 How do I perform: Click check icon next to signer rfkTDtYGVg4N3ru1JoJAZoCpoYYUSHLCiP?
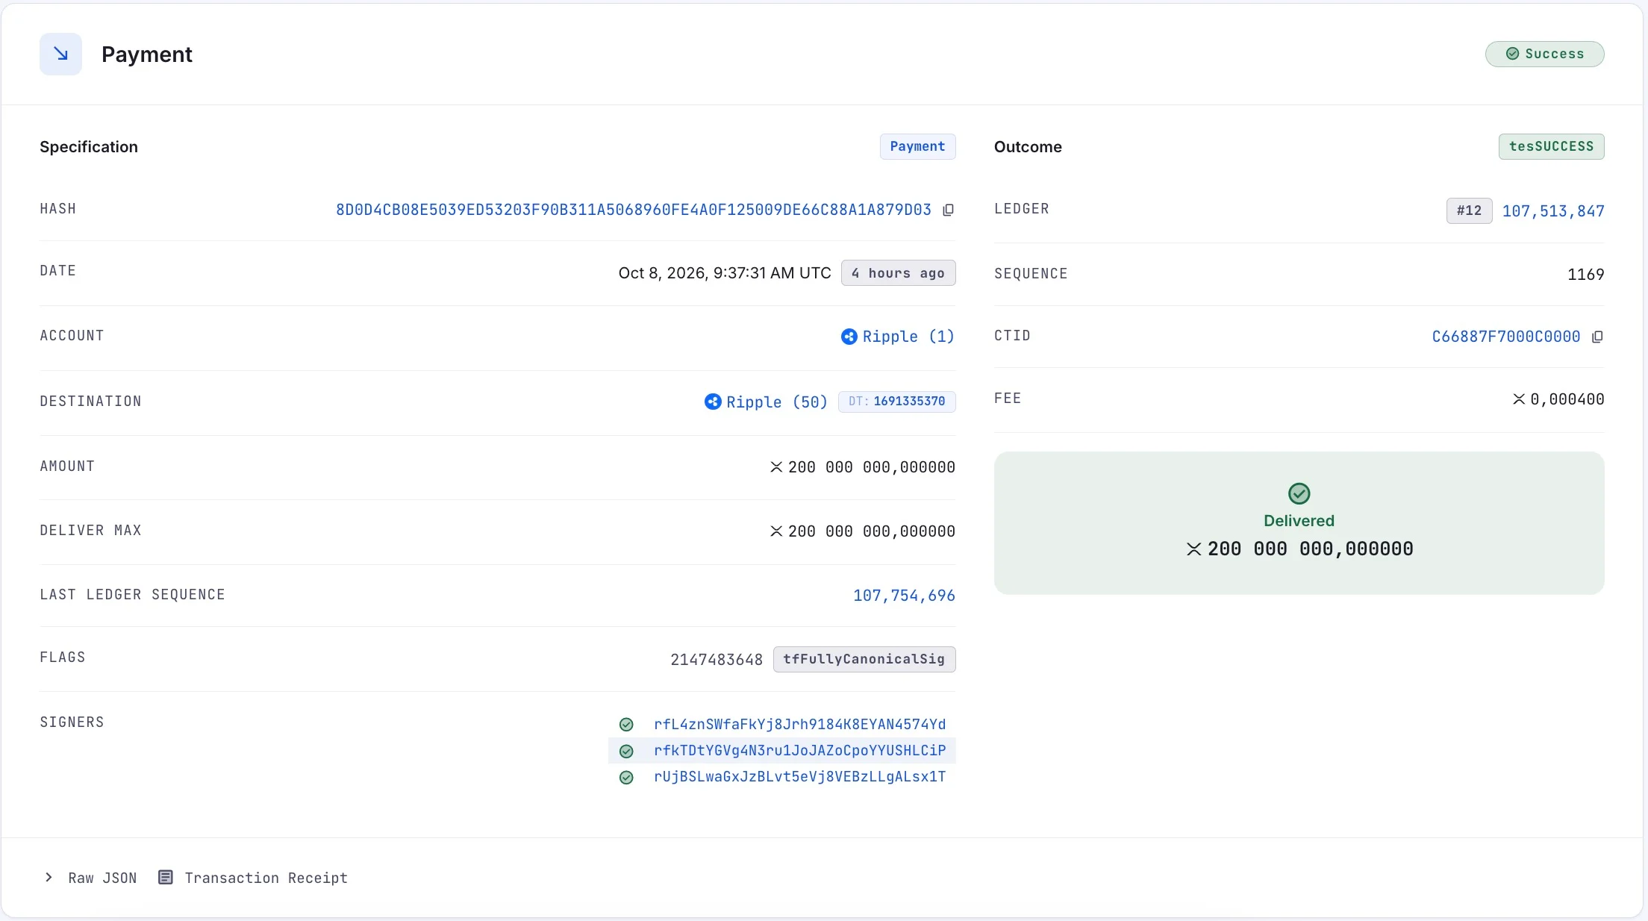coord(626,751)
